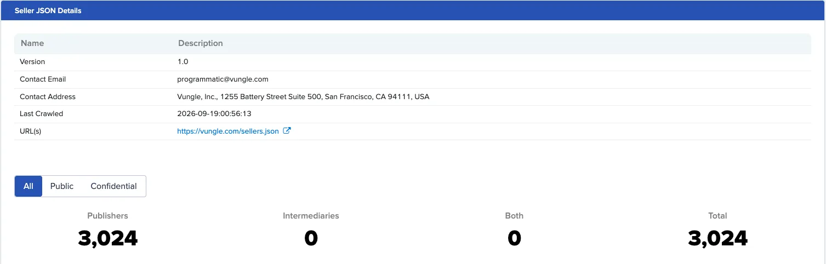Click the Vungle contact address value

pyautogui.click(x=303, y=97)
